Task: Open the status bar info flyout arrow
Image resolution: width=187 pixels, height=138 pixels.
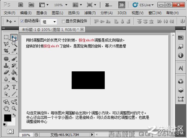Action: 92,135
